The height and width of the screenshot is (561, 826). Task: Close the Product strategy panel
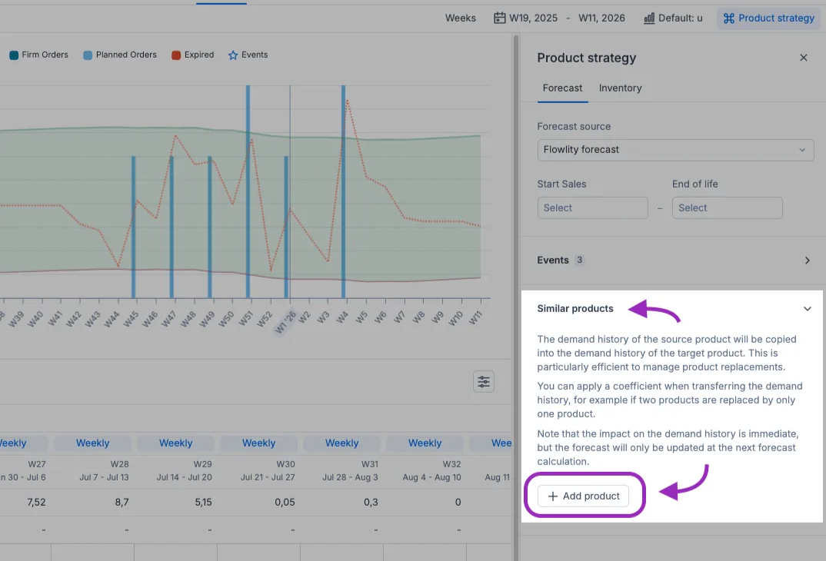click(804, 58)
